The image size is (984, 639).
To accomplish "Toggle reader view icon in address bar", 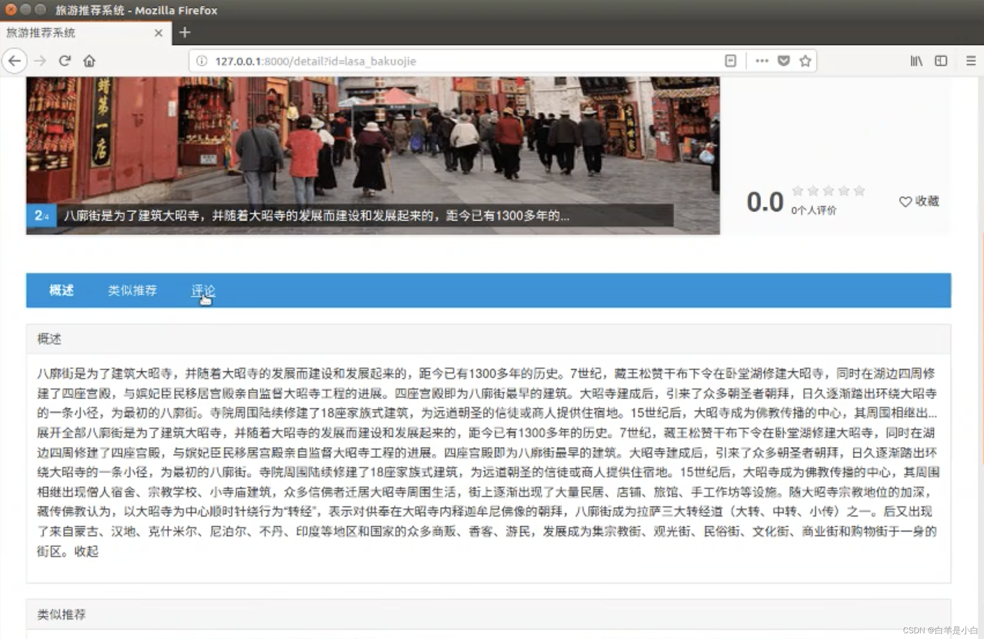I will (730, 61).
